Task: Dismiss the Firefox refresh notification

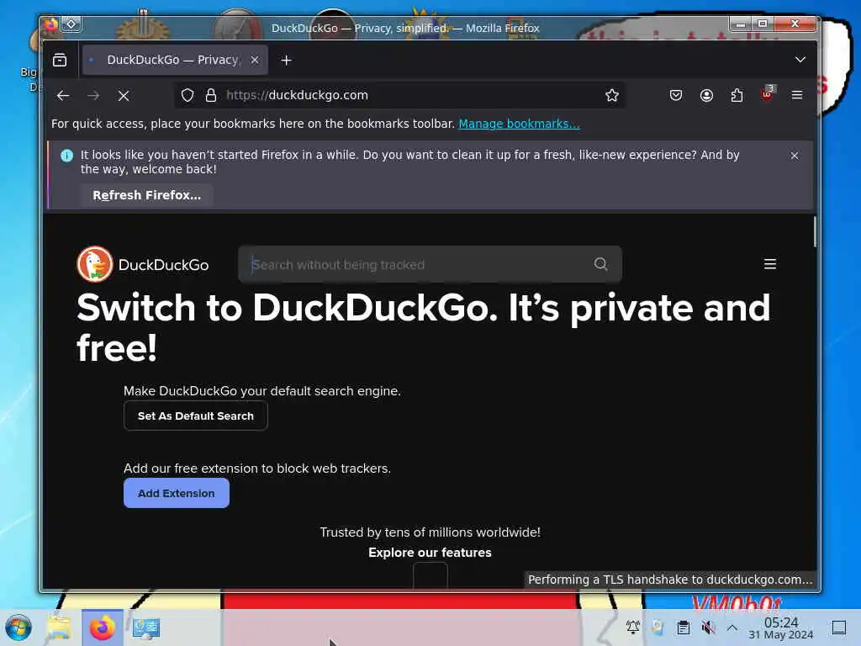Action: (x=795, y=156)
